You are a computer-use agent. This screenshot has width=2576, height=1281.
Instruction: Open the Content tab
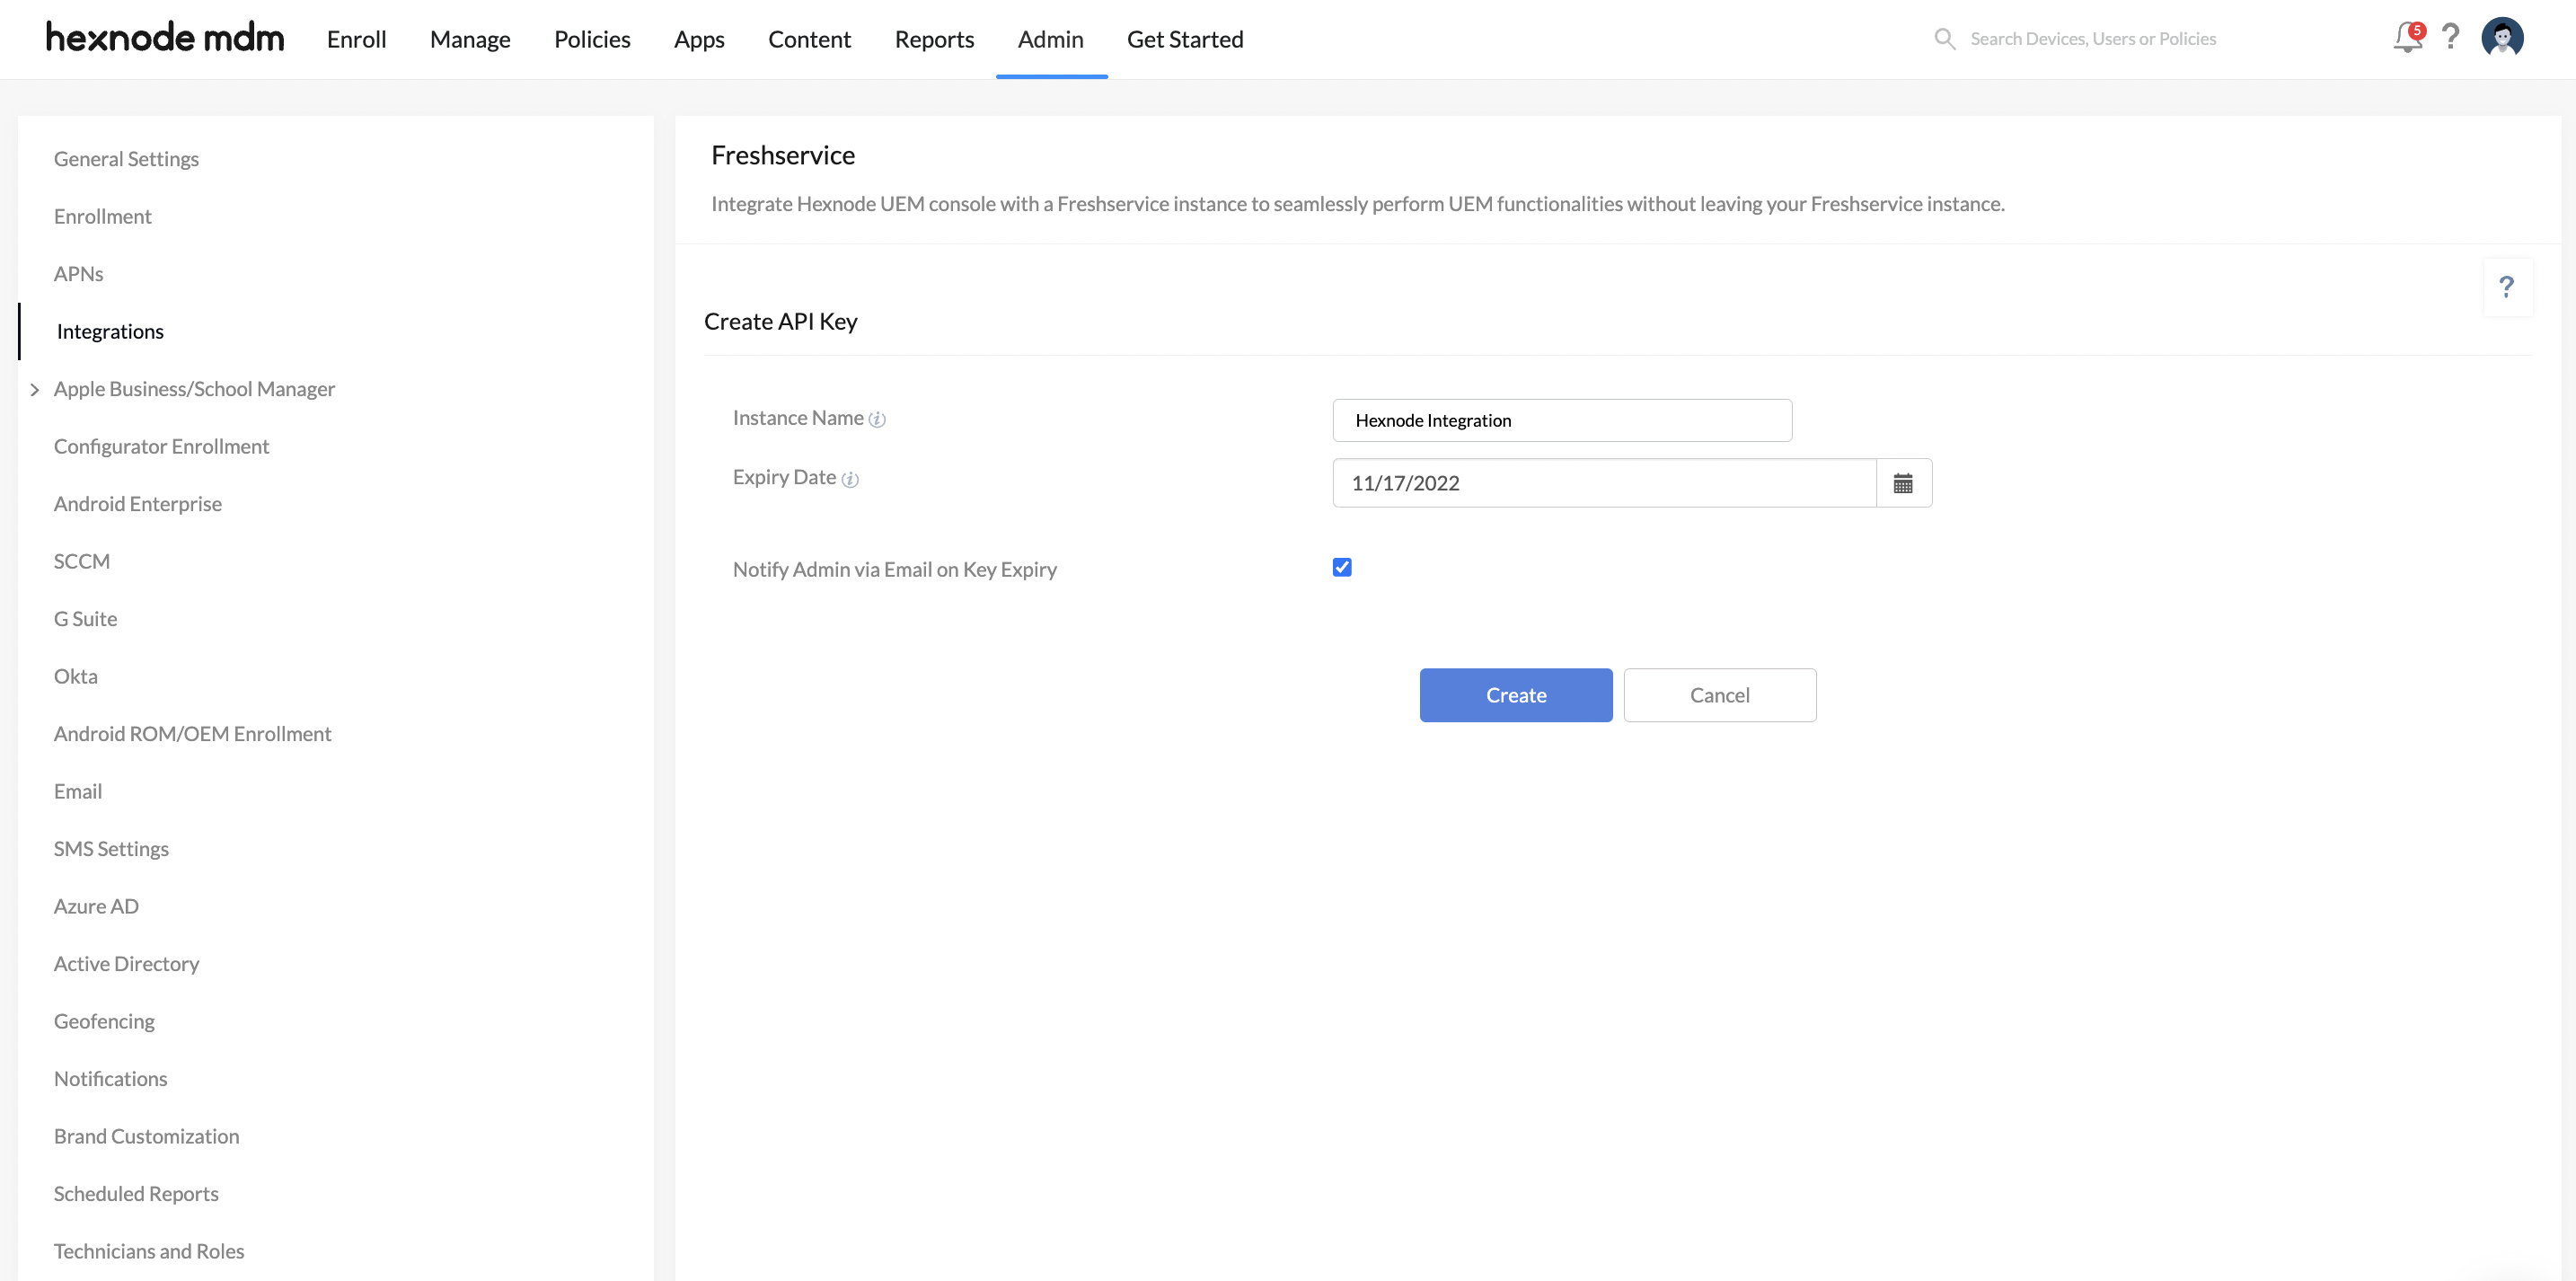[809, 39]
